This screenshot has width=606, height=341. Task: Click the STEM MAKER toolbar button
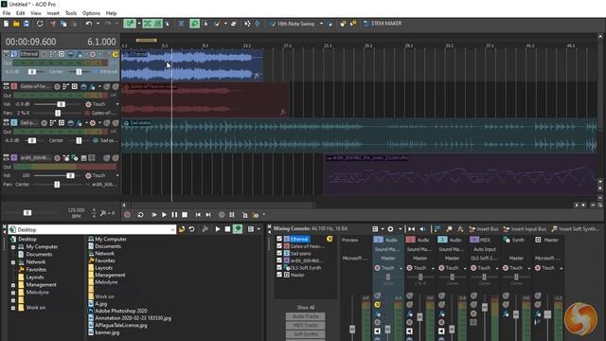[383, 24]
